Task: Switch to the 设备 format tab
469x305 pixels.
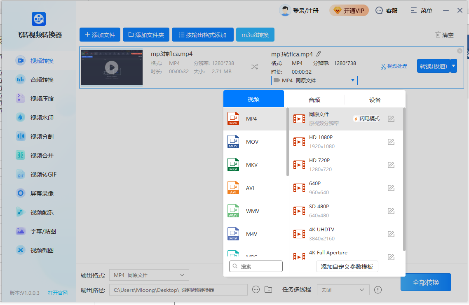Action: click(375, 100)
